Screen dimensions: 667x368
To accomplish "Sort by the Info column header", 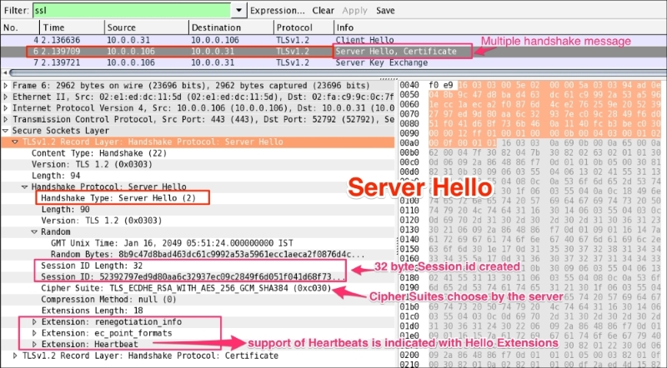I will click(499, 27).
